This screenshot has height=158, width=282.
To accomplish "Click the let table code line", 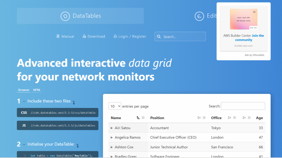I will click(61, 156).
